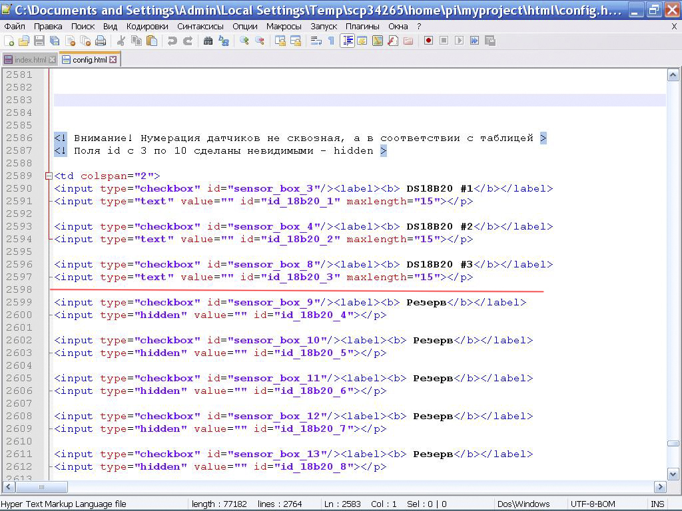This screenshot has width=682, height=511.
Task: Run the macro multiple times icon
Action: coord(474,41)
